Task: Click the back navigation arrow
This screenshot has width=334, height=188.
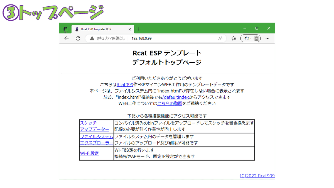Action: 66,38
